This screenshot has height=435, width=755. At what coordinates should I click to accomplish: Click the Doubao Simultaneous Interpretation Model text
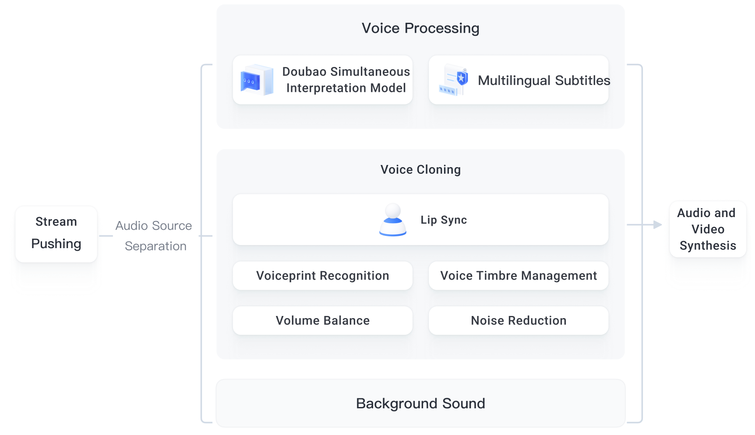346,80
